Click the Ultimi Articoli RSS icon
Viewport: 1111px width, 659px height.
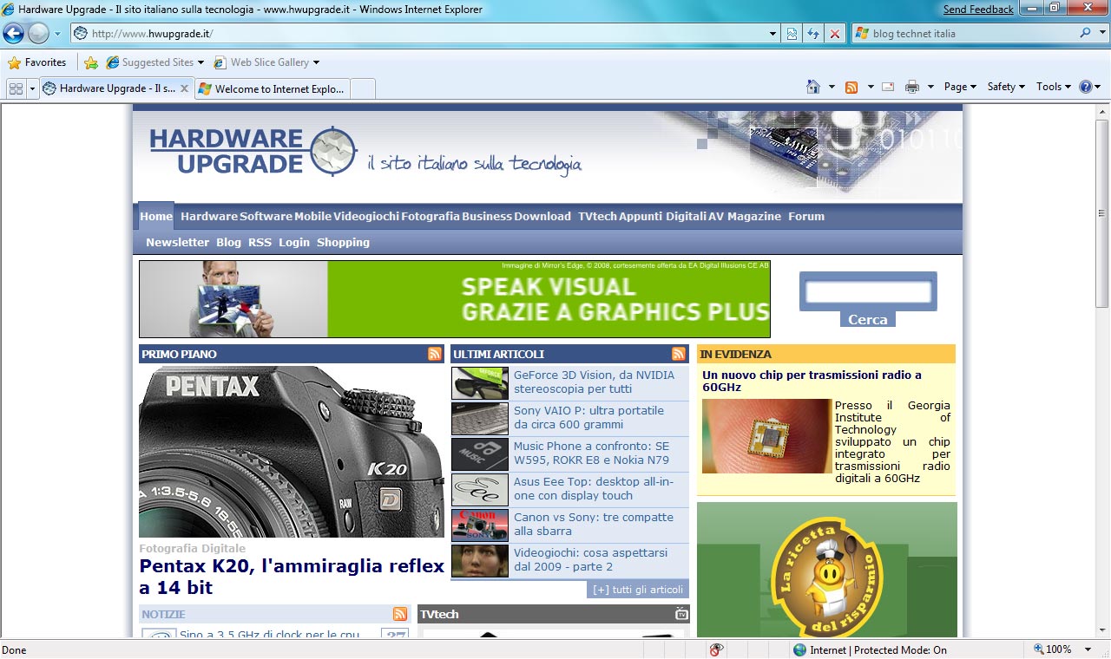[679, 354]
